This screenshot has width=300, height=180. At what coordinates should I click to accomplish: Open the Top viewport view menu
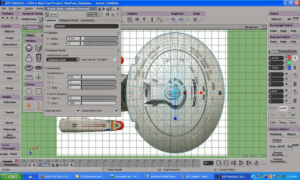tap(40, 27)
